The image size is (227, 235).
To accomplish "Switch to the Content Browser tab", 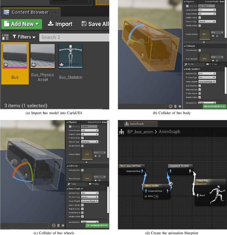I will tap(31, 12).
